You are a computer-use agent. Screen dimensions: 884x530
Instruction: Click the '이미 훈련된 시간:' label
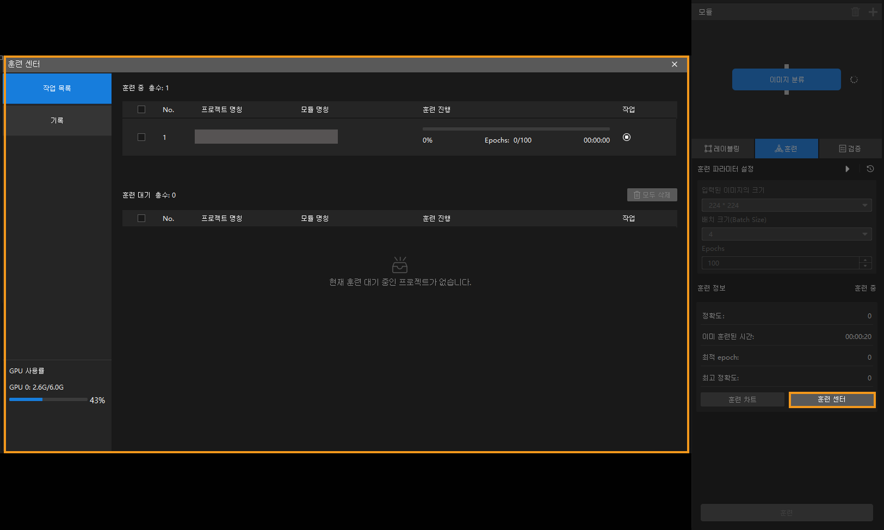pos(728,337)
